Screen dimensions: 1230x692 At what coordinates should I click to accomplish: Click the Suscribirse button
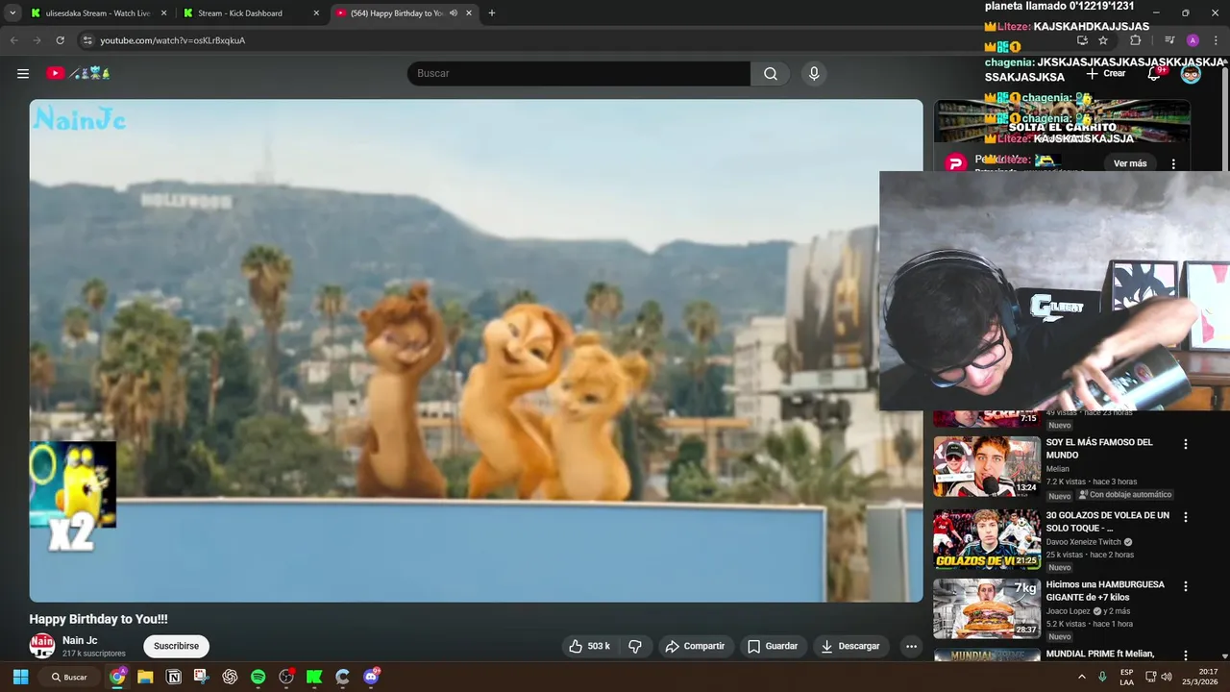pos(176,646)
